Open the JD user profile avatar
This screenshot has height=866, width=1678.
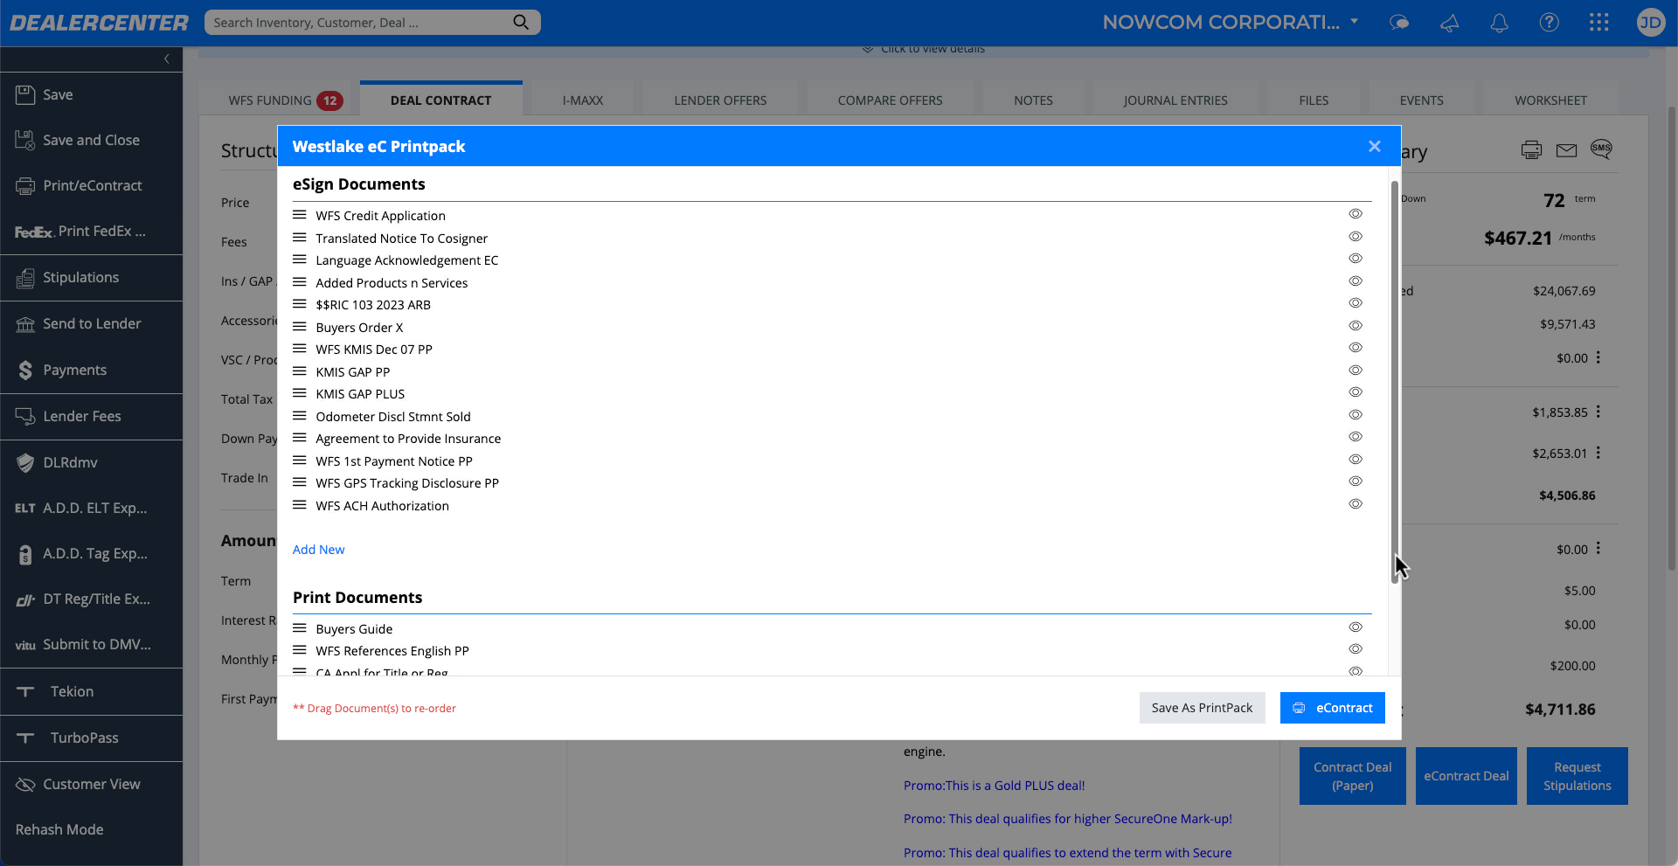click(x=1650, y=22)
